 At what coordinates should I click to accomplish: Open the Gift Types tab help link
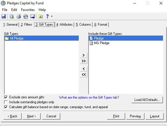[89, 97]
